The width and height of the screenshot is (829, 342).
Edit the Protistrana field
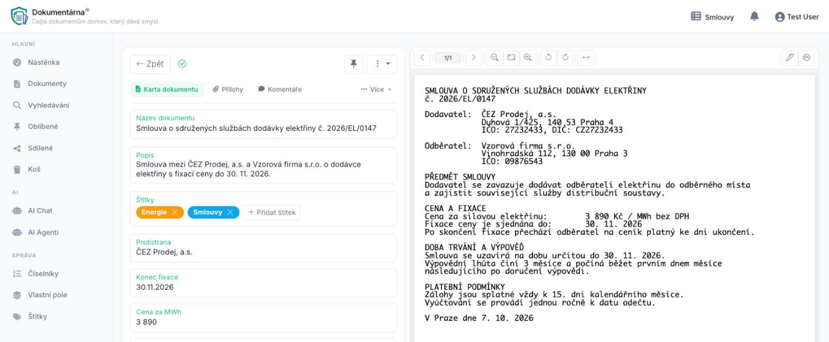(x=263, y=248)
